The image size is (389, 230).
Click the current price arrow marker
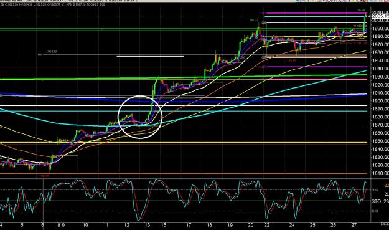[369, 16]
